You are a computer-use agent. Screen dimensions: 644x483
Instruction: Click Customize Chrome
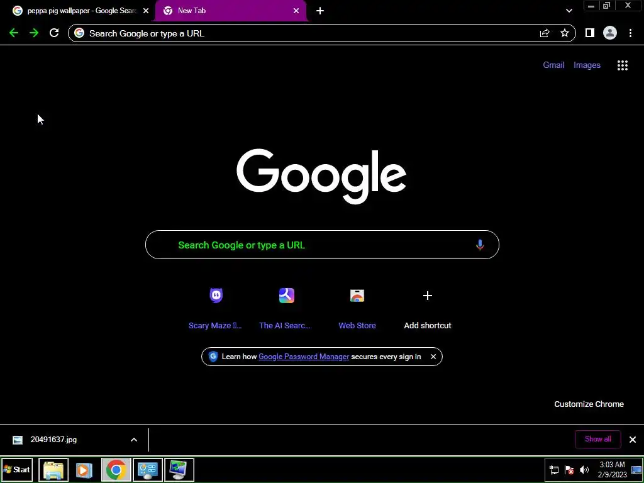click(589, 404)
